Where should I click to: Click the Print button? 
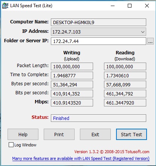tap(59, 134)
